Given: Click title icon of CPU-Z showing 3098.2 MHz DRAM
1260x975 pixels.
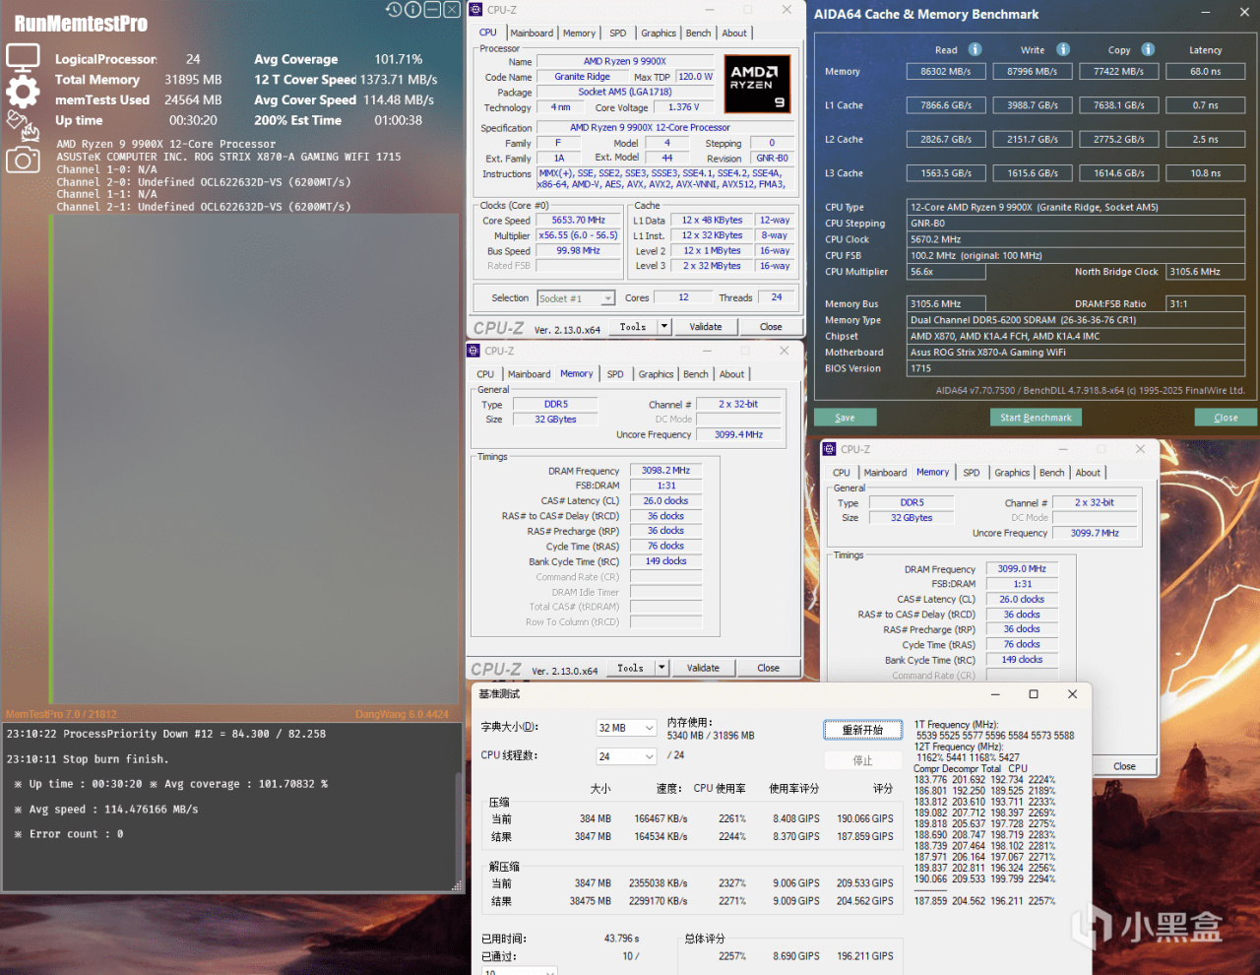Looking at the screenshot, I should 473,351.
